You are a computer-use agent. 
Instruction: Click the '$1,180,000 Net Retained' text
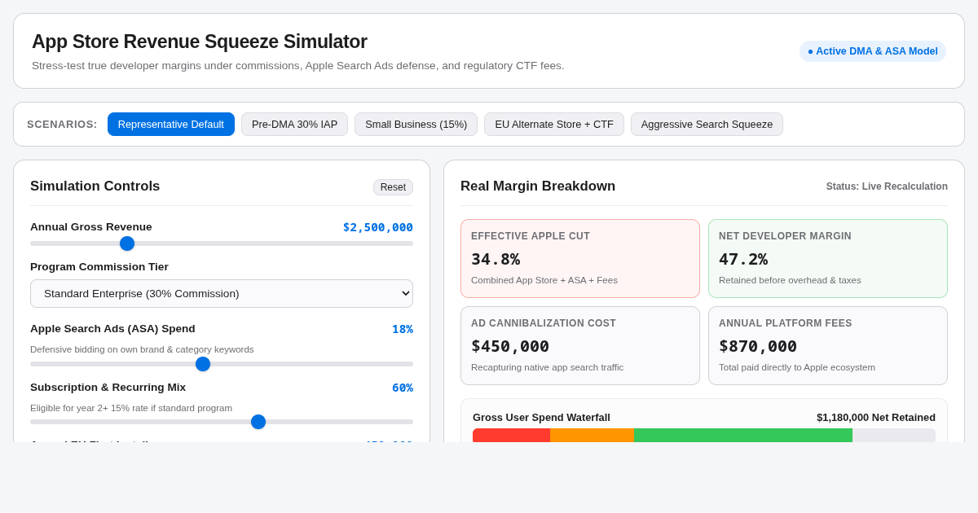[x=876, y=417]
